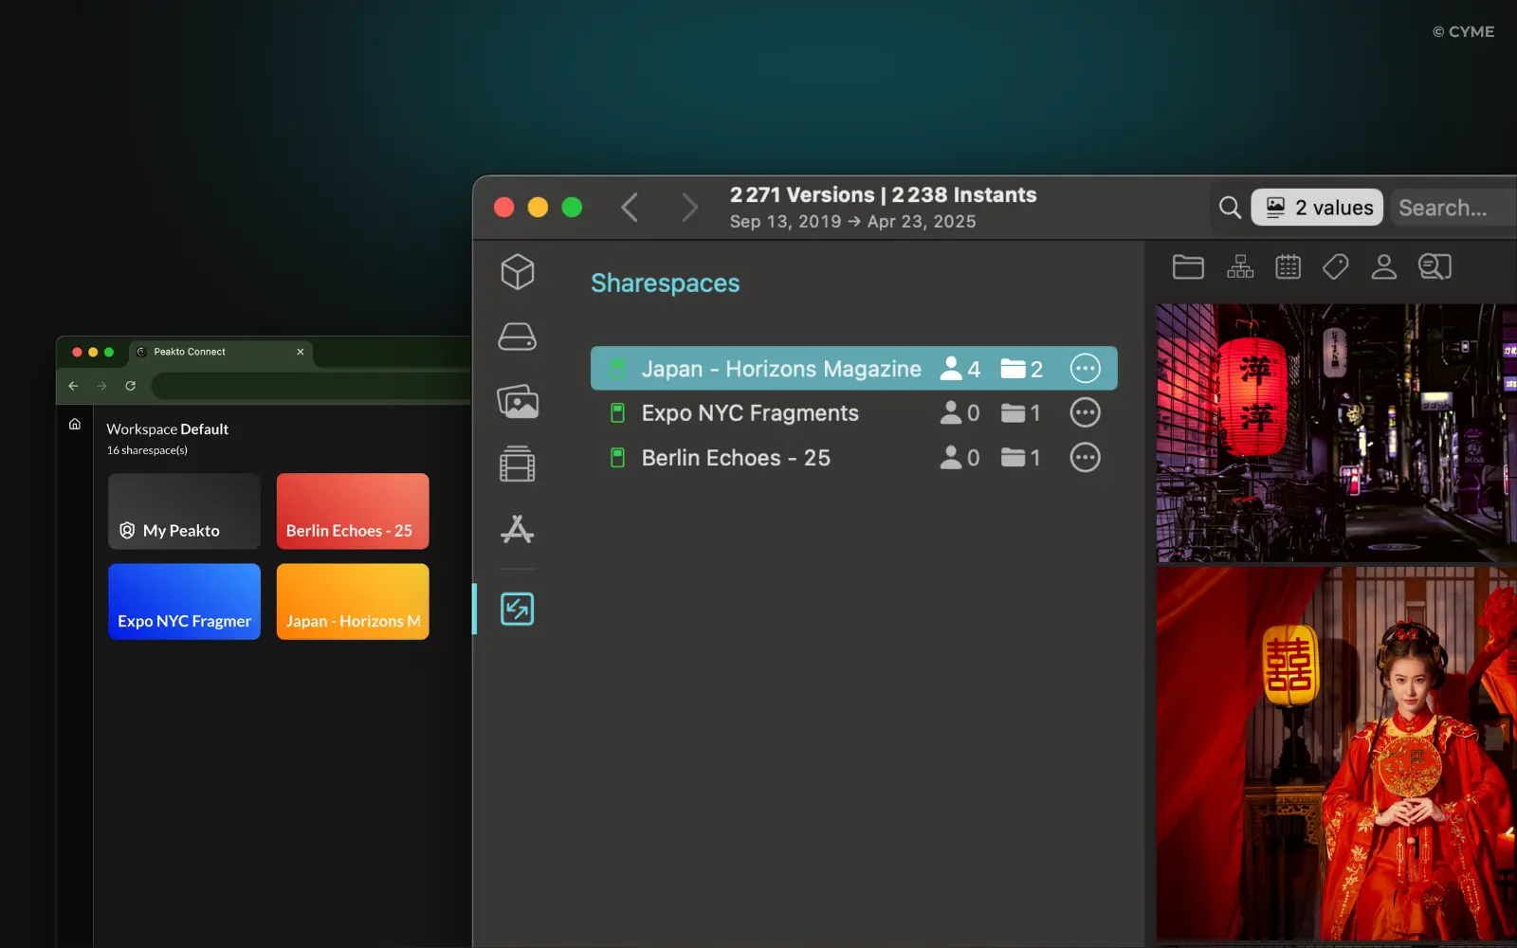Switch to the calendar view icon
1517x948 pixels.
tap(1288, 267)
